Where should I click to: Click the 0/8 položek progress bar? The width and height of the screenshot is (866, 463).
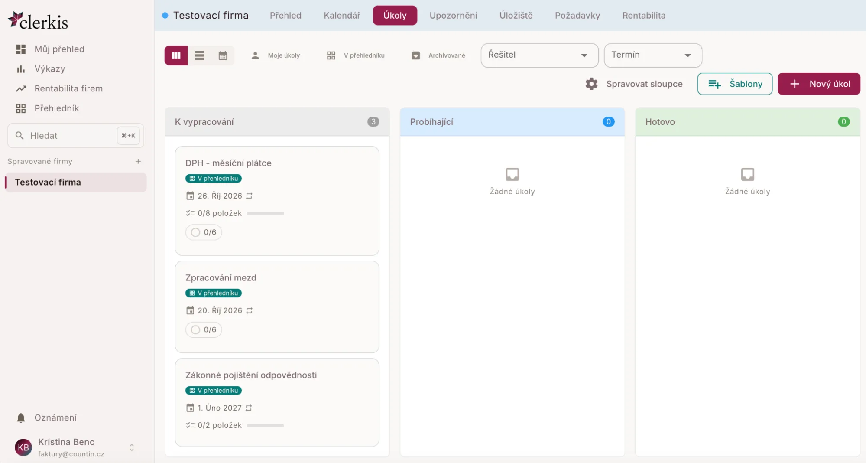click(x=265, y=213)
